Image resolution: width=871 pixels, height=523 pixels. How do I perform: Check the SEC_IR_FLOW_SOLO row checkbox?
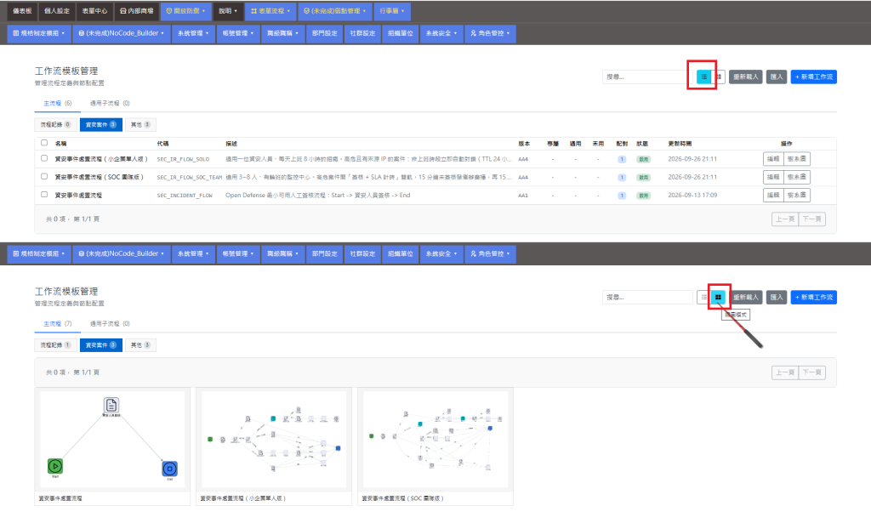tap(44, 158)
